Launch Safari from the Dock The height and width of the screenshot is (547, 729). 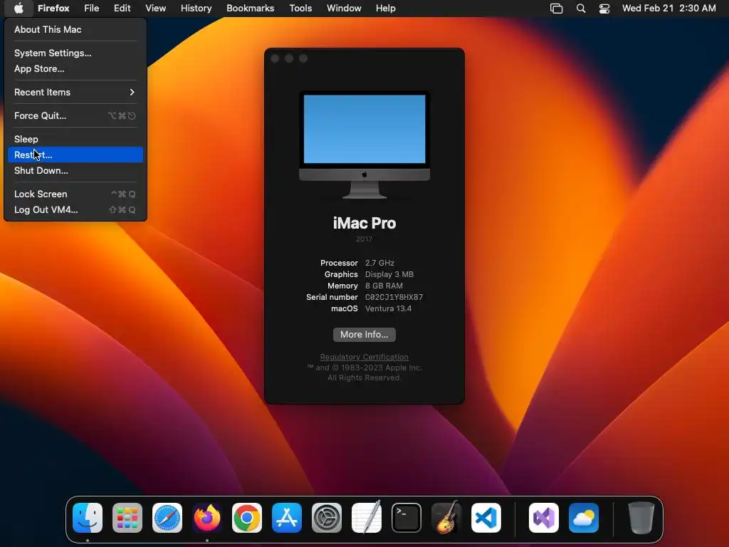click(167, 518)
